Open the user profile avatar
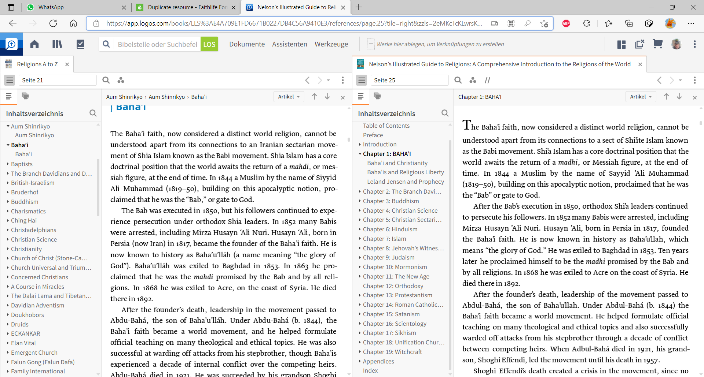This screenshot has height=377, width=704. 676,44
